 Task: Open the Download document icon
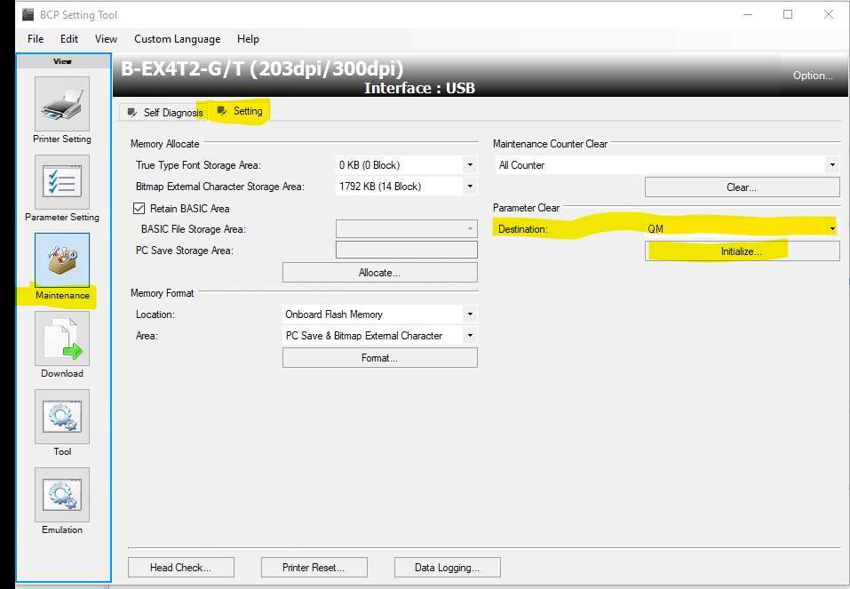point(62,338)
